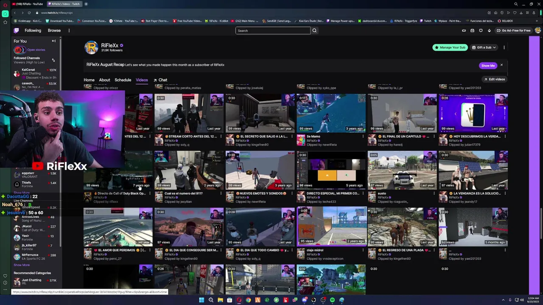Switch to the About channel tab
The width and height of the screenshot is (543, 305).
[104, 80]
